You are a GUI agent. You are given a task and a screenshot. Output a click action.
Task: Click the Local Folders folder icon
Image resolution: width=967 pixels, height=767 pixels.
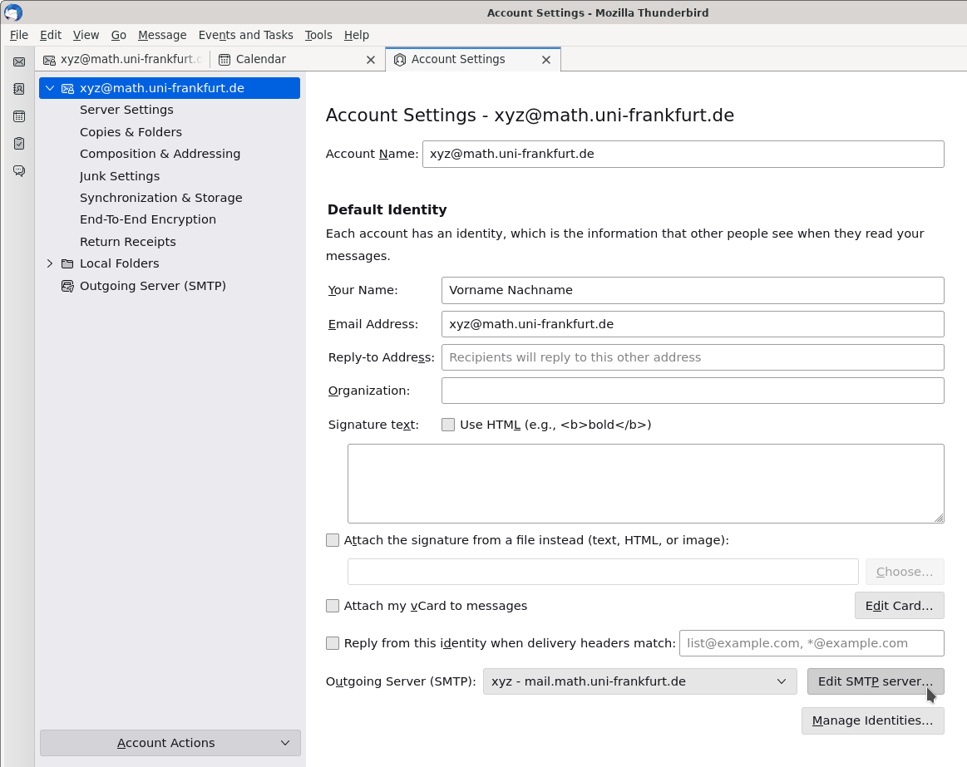(67, 263)
